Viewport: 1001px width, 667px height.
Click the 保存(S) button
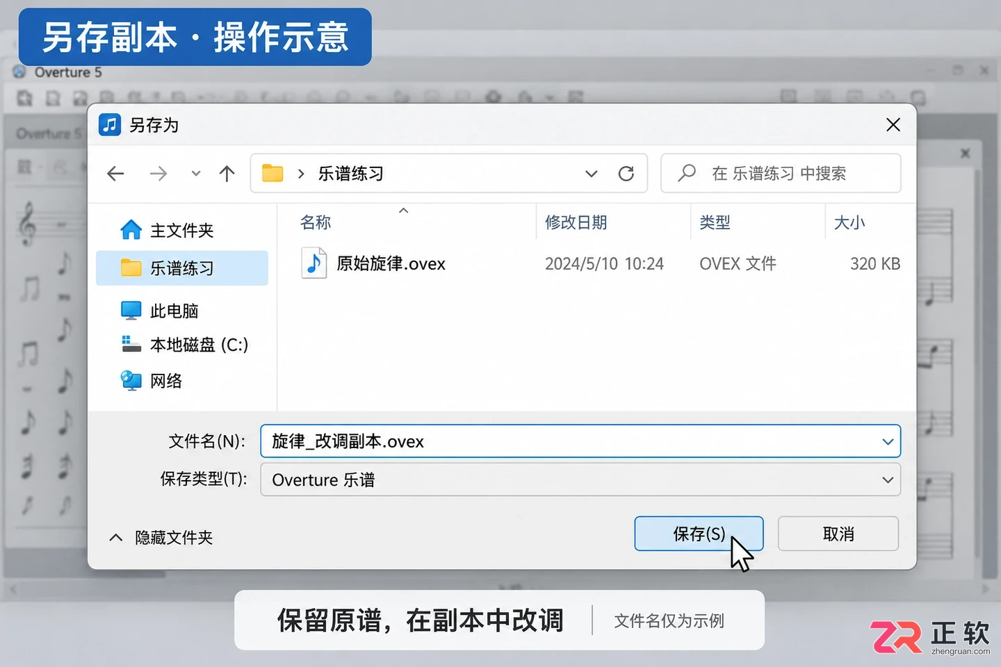click(699, 534)
